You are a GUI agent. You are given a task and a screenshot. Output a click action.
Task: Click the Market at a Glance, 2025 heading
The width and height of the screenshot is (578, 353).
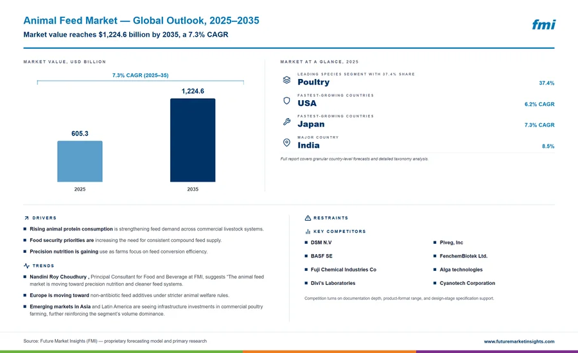pyautogui.click(x=319, y=62)
